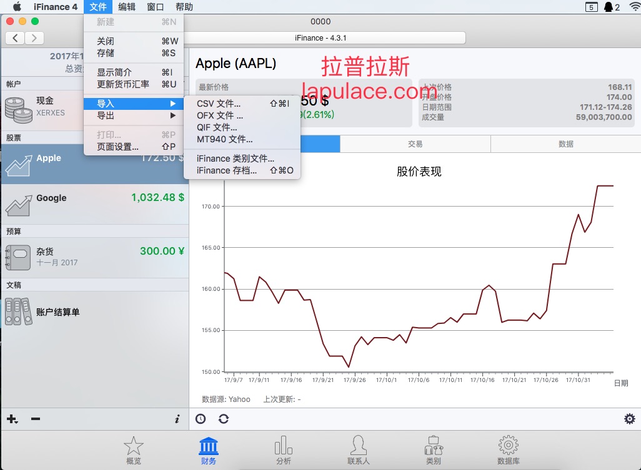The width and height of the screenshot is (641, 470).
Task: Choose 更新货币汇率 menu item
Action: coord(134,84)
